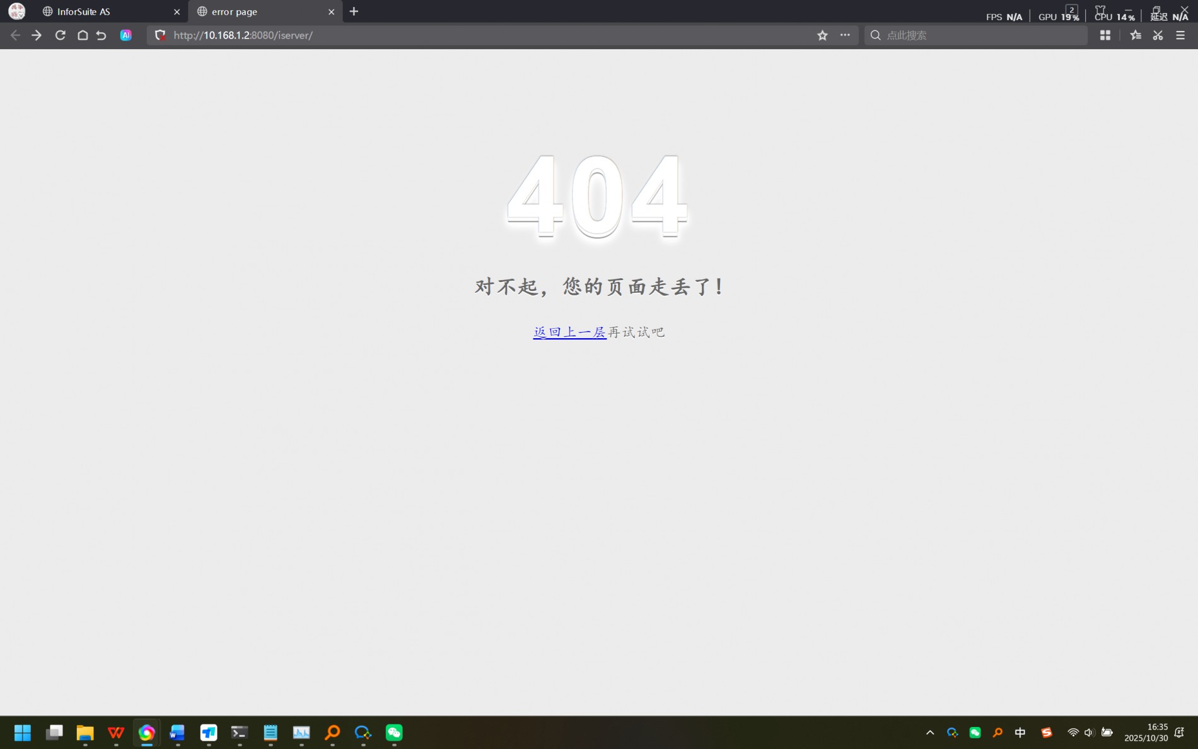1198x749 pixels.
Task: Open the screenshot scissors tool
Action: tap(1158, 35)
